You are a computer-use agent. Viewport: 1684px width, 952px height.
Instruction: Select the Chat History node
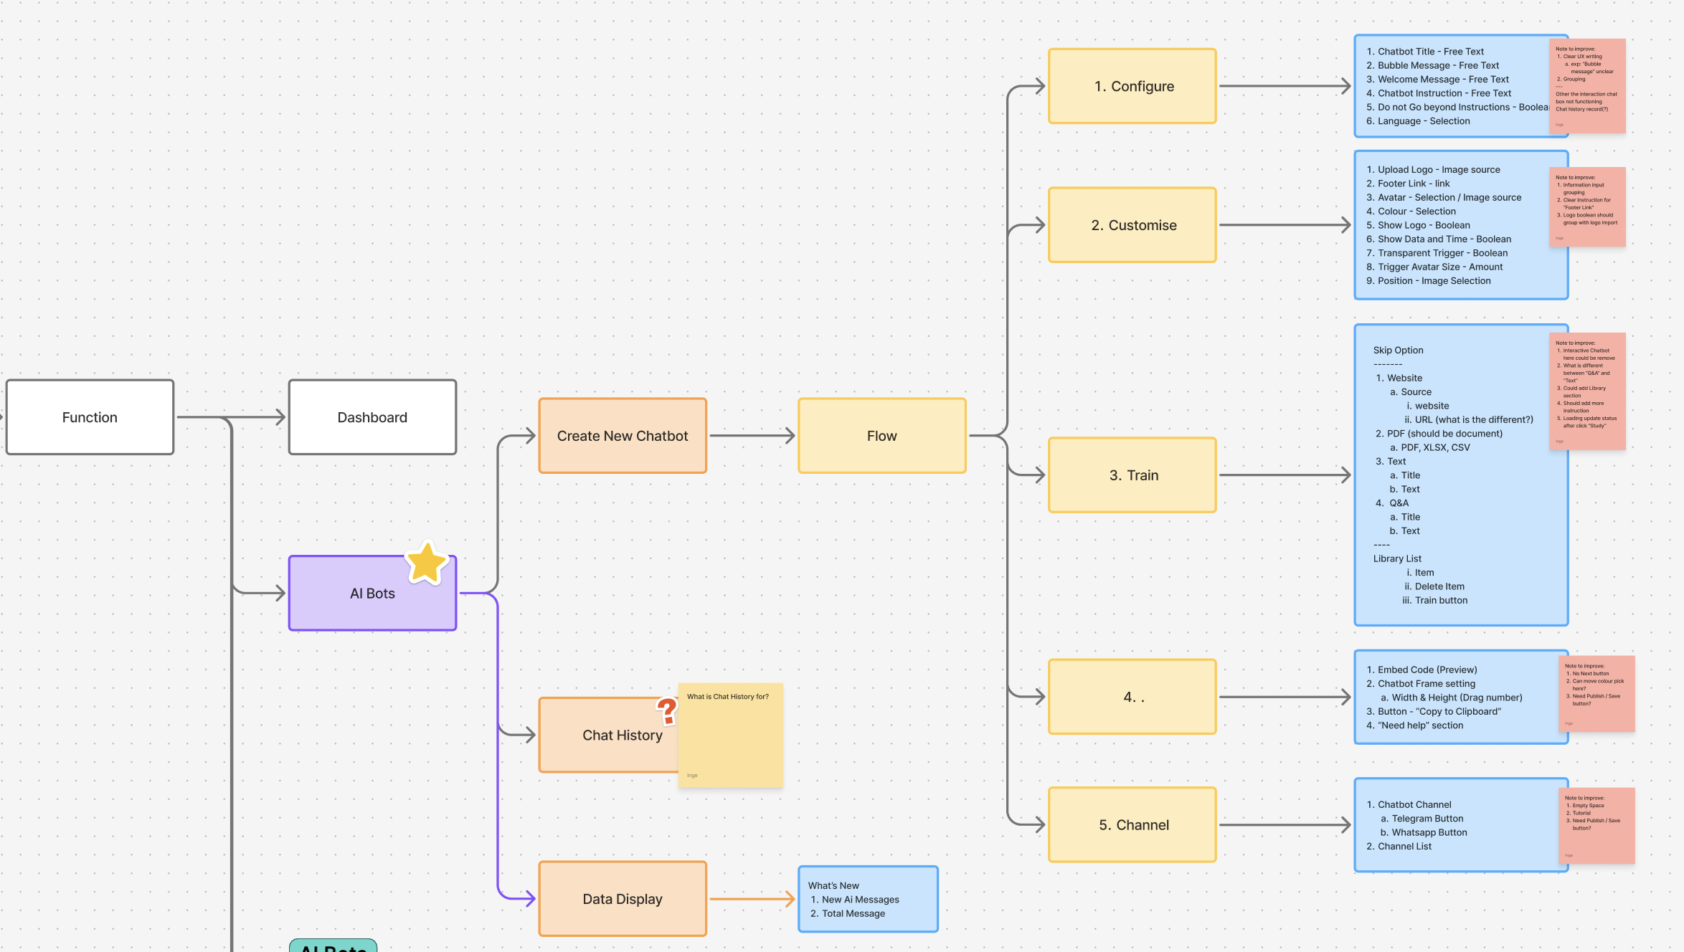(x=623, y=736)
